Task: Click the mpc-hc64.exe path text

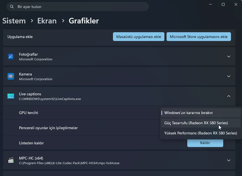Action: pos(69,163)
